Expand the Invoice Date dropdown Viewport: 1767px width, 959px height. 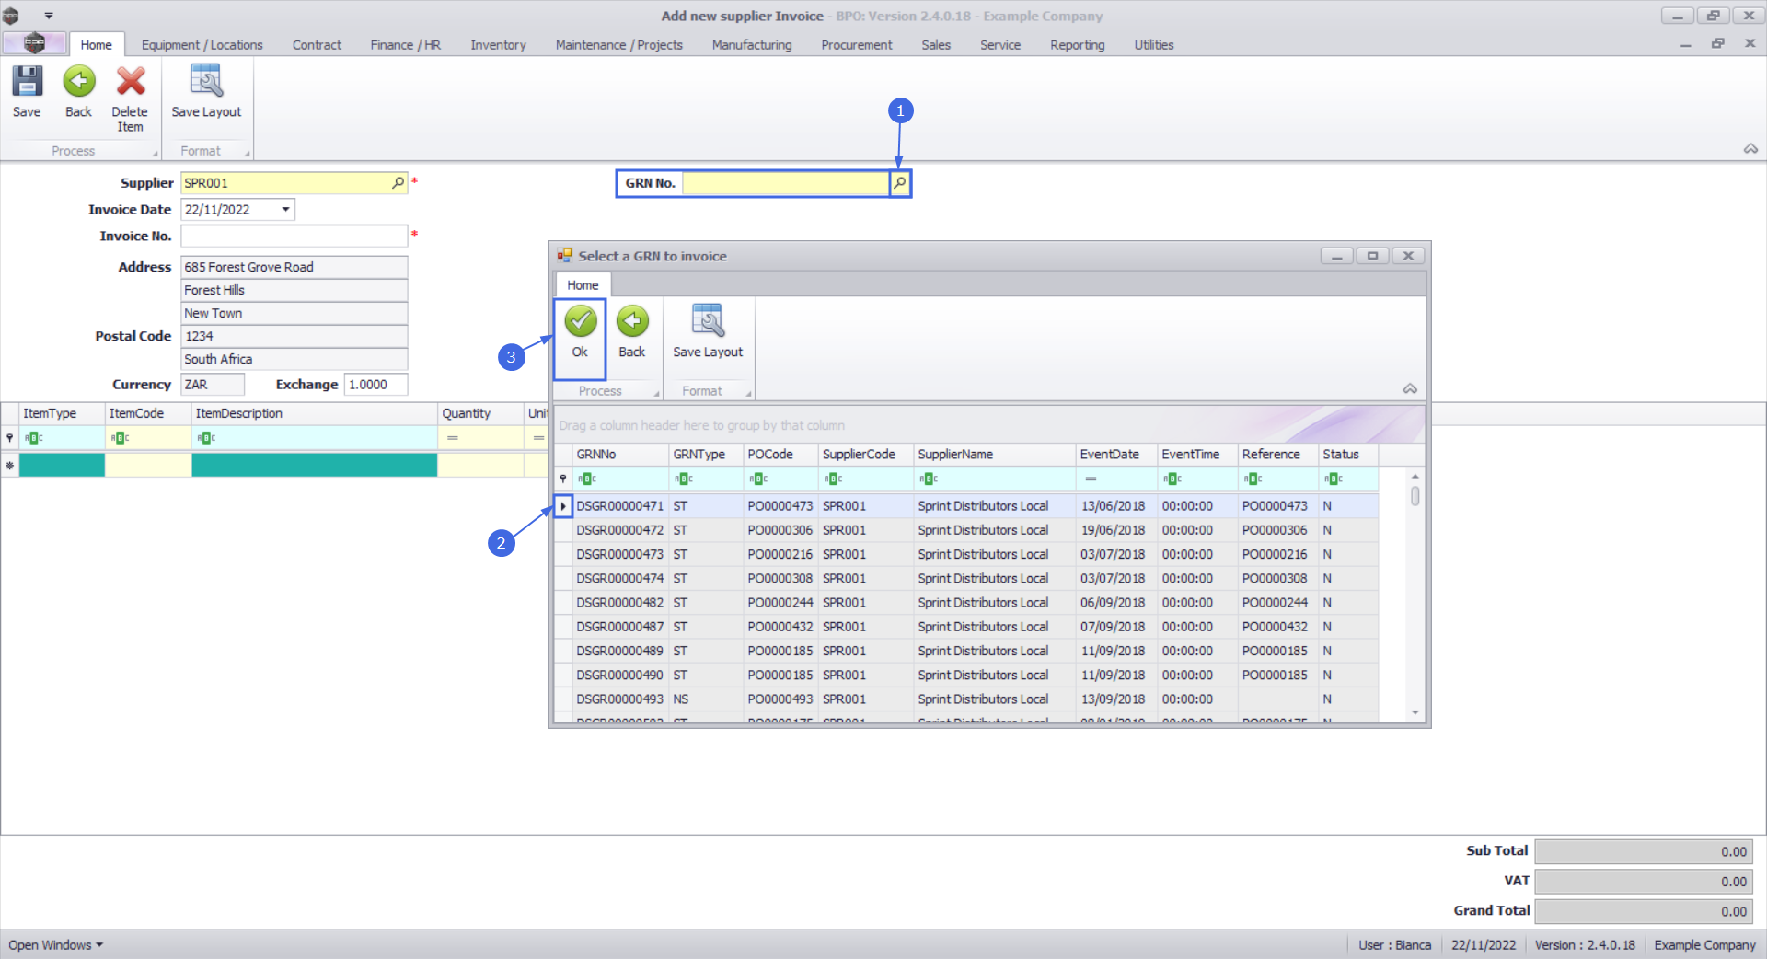(285, 210)
